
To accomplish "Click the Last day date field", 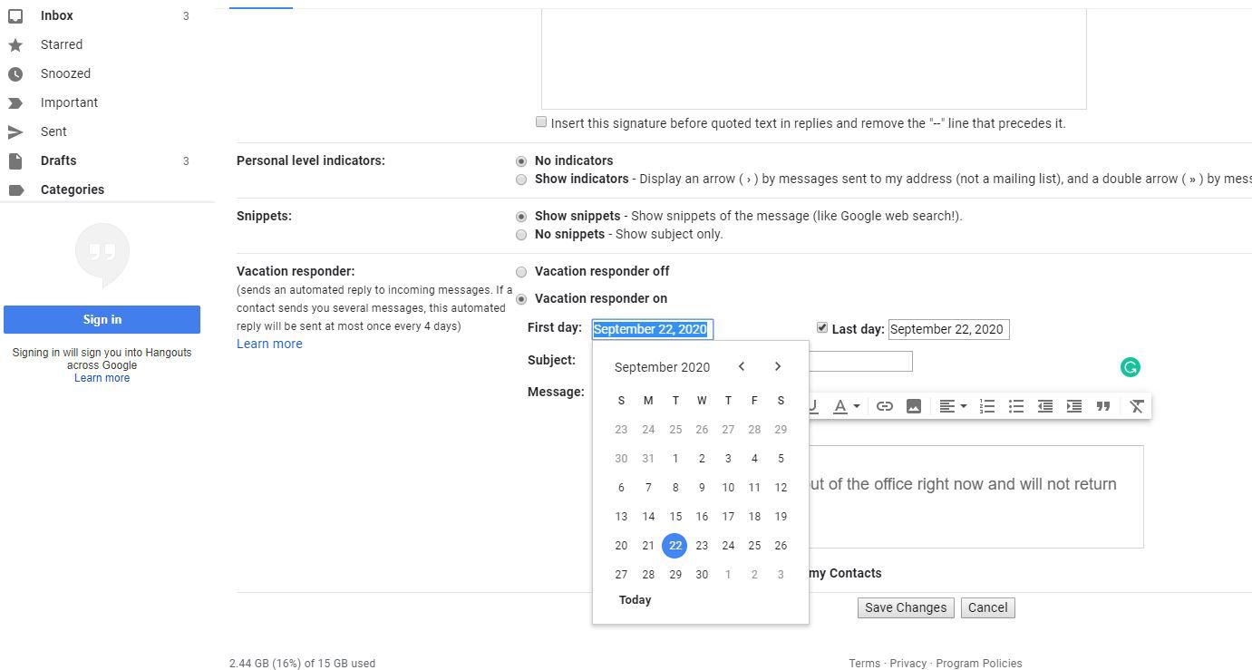I will tap(948, 329).
